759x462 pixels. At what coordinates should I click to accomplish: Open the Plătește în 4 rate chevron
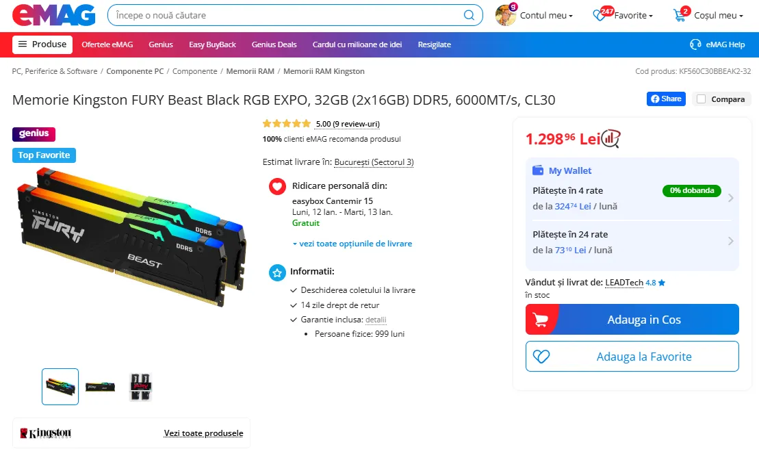click(x=730, y=198)
